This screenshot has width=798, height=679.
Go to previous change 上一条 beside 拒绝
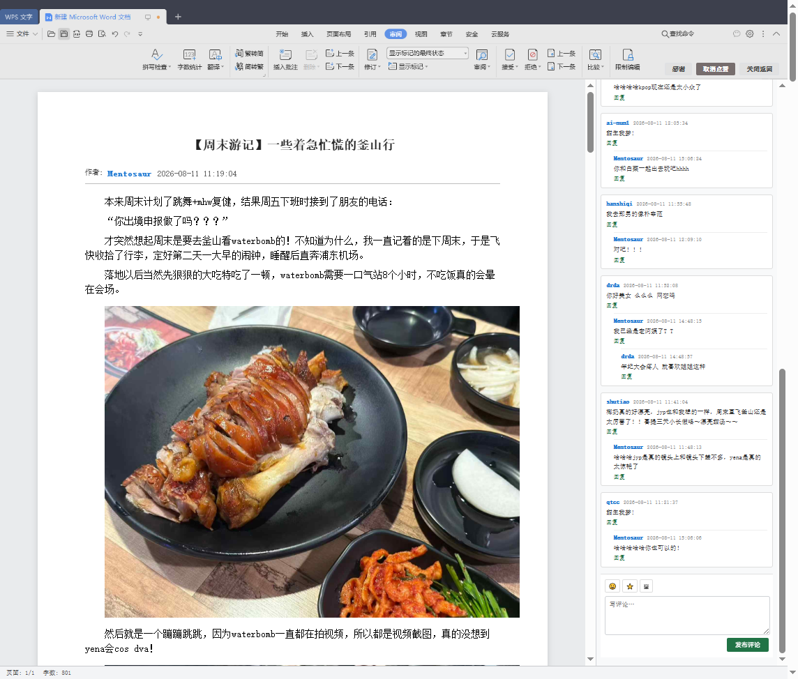pyautogui.click(x=562, y=53)
